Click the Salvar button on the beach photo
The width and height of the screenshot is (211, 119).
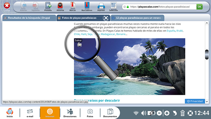click(78, 40)
